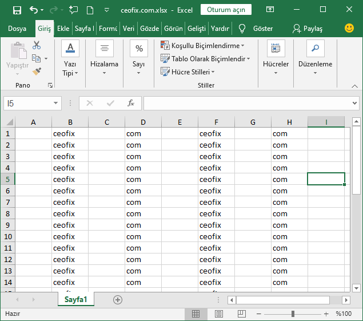Expand the formula bar

click(x=354, y=103)
